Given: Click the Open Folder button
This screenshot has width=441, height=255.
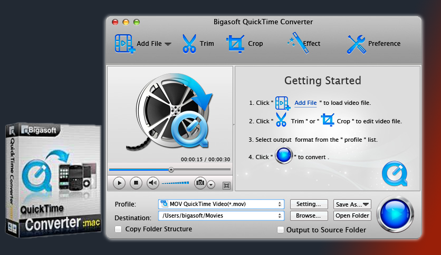Looking at the screenshot, I should pyautogui.click(x=352, y=215).
